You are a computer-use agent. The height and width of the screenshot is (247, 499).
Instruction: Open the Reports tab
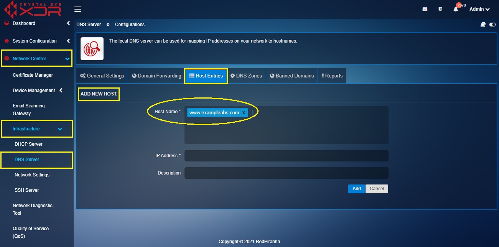point(332,76)
